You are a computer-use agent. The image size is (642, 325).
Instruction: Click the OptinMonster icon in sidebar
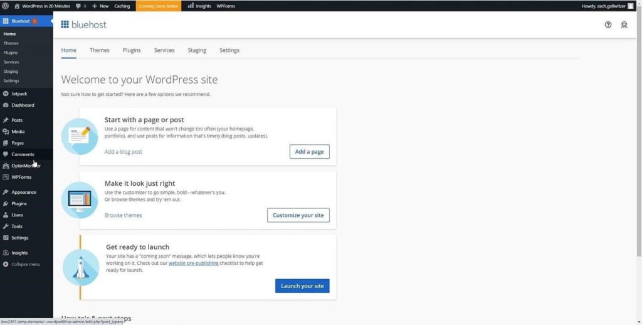click(x=6, y=166)
